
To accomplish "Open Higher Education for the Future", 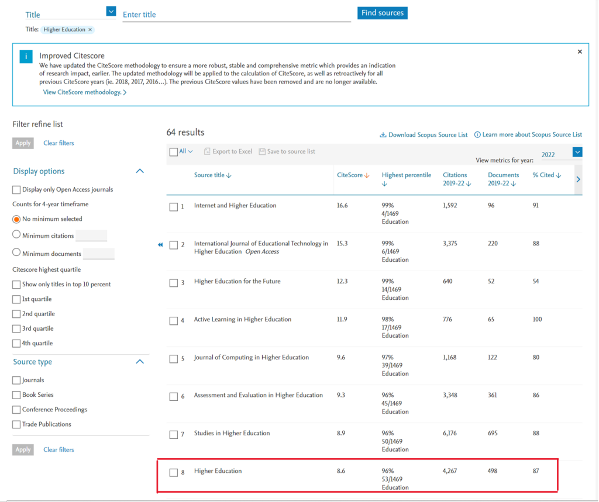I will tap(237, 281).
